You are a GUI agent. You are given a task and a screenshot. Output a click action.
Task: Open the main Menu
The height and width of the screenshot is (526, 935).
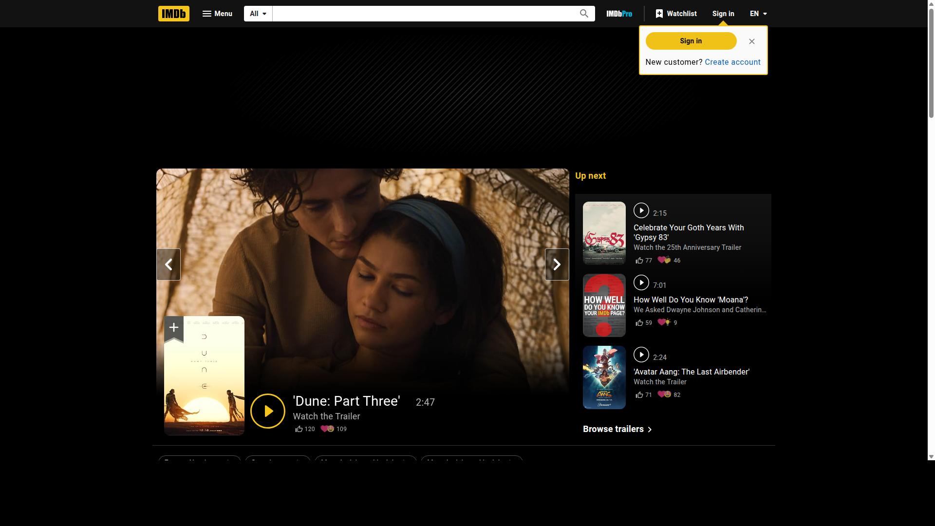[217, 14]
